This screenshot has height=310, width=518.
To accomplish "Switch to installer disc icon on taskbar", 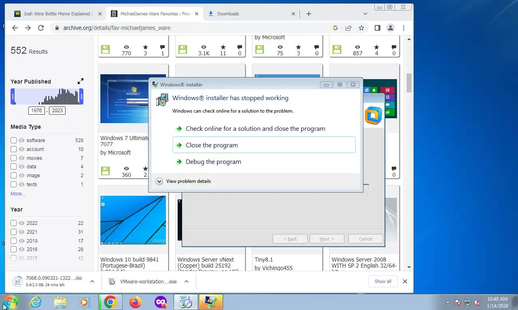I will pos(186,302).
